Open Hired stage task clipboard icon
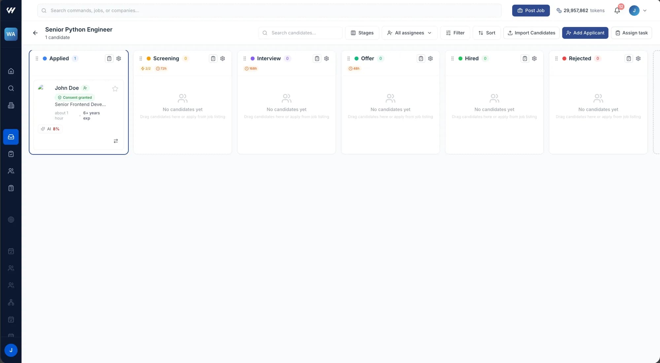 525,58
